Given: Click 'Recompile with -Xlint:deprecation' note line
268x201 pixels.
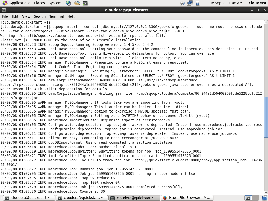Looking at the screenshot, I should 54,89.
